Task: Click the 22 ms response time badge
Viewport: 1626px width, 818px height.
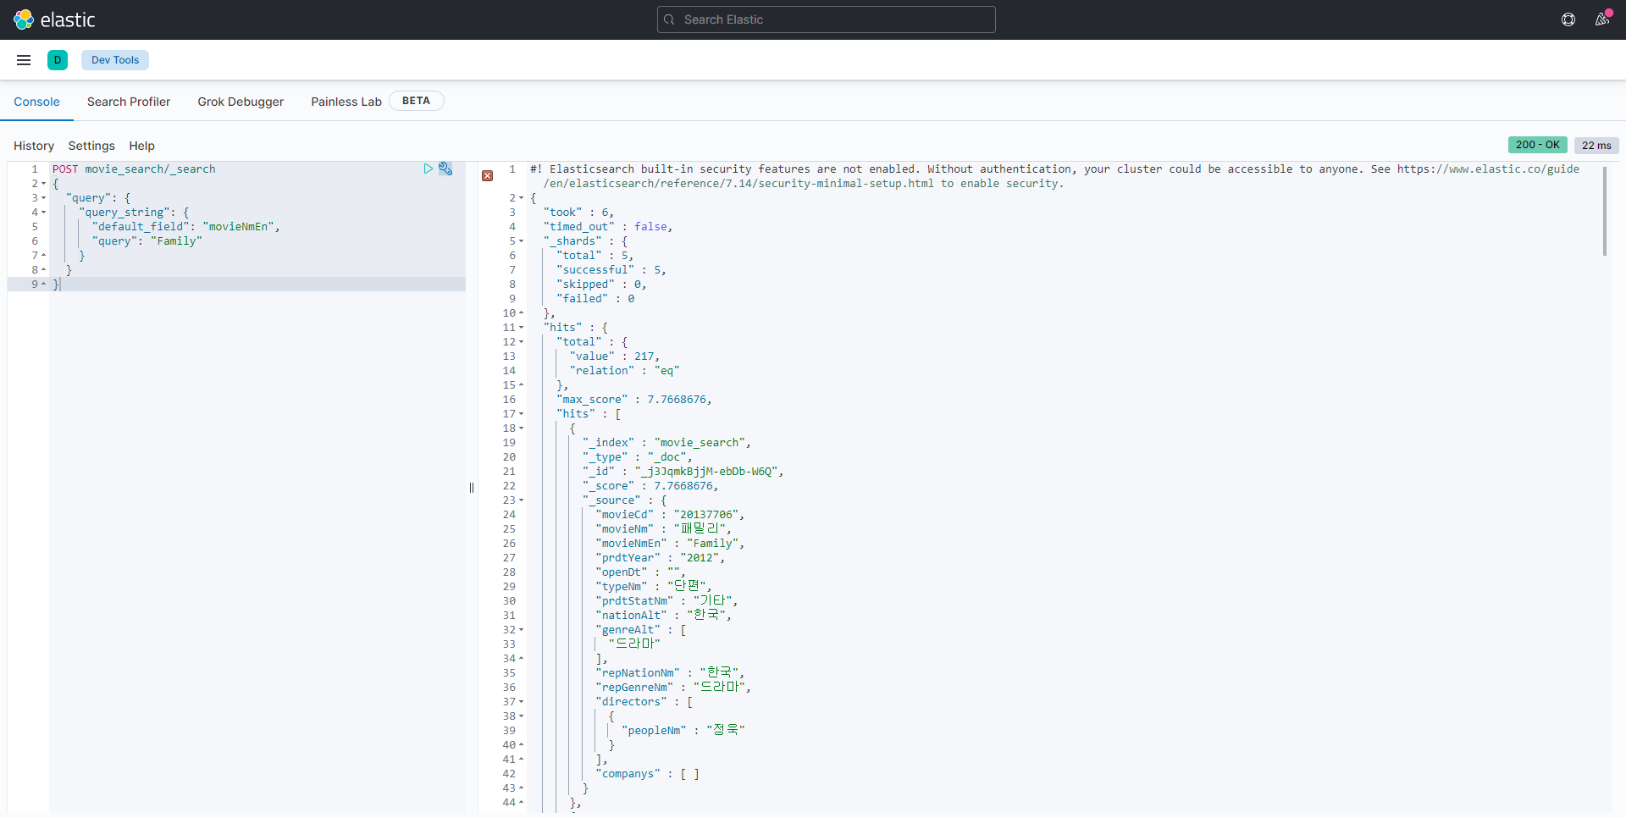Action: (1596, 146)
